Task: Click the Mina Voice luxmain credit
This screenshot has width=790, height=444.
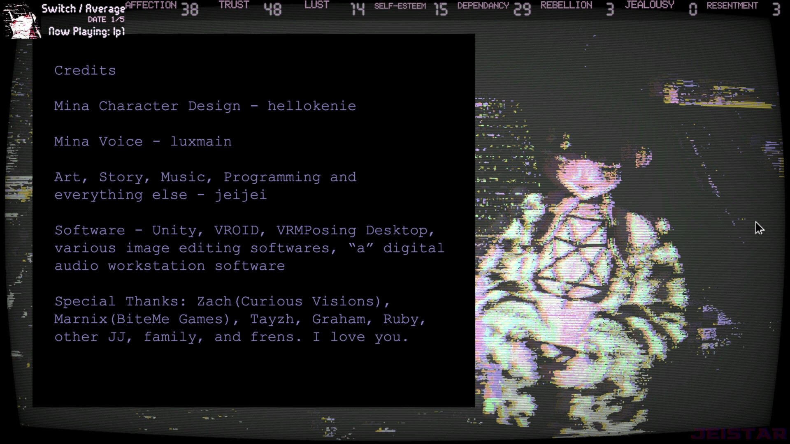Action: click(x=143, y=141)
